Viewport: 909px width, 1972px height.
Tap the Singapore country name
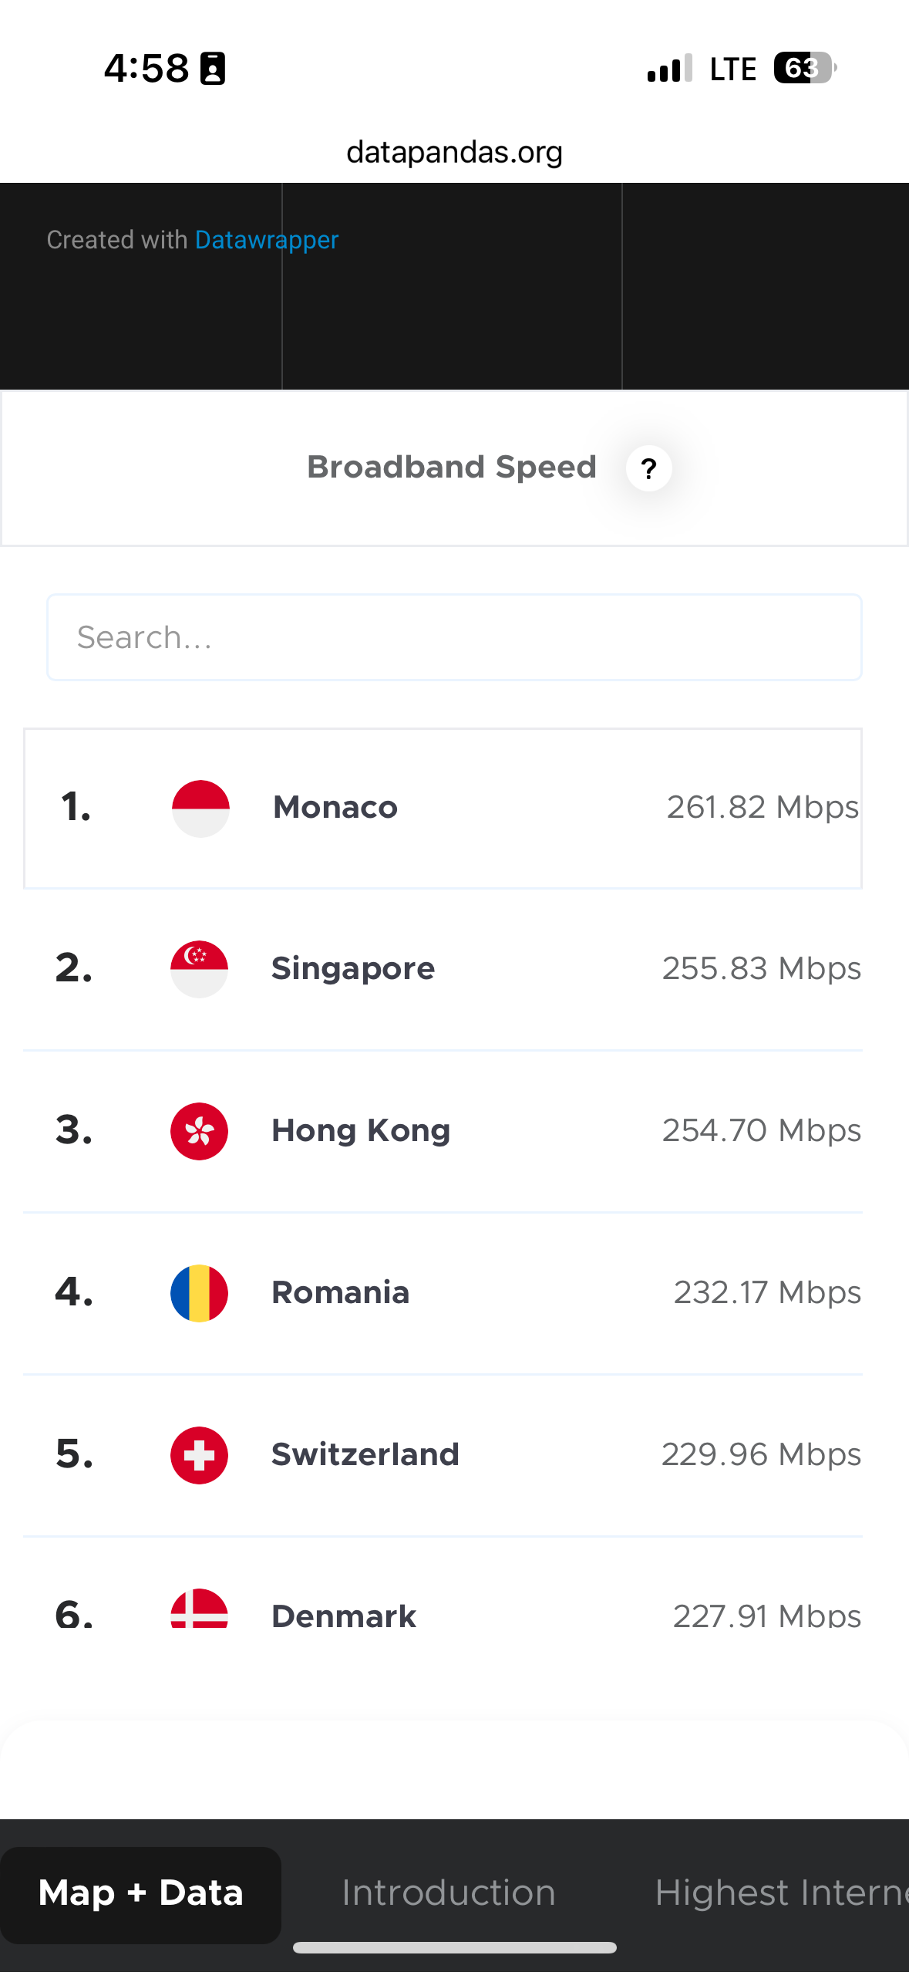[x=353, y=968]
